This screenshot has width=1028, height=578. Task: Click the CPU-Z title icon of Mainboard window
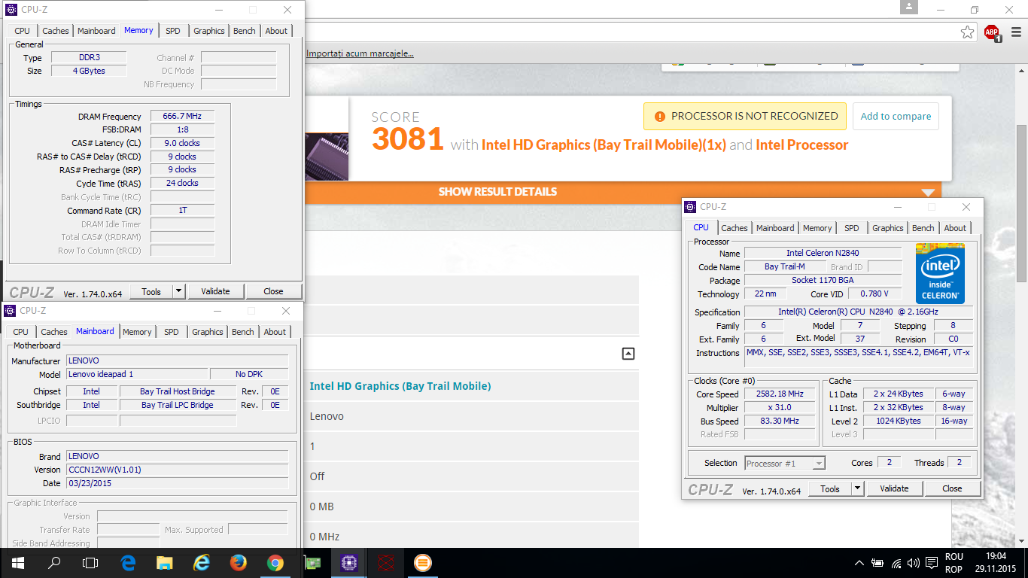click(x=11, y=311)
